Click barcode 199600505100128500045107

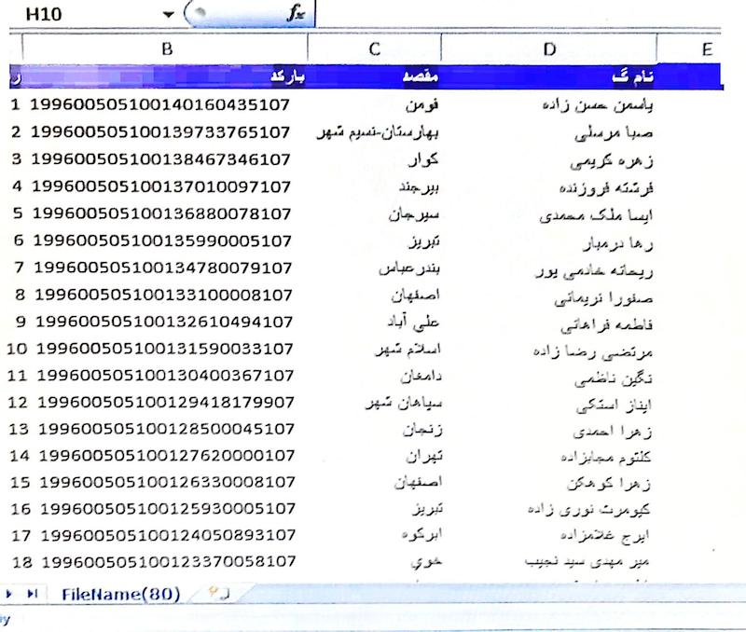click(x=167, y=429)
